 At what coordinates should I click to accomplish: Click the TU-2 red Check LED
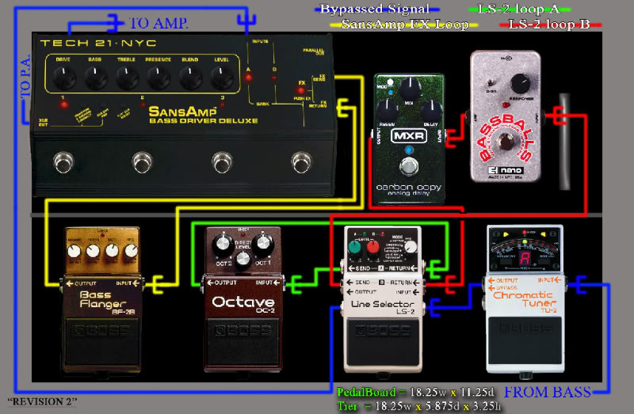525,233
